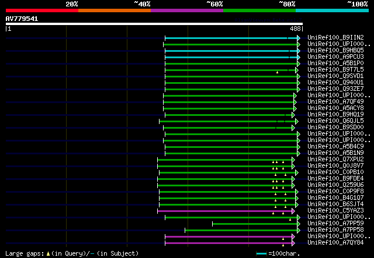Click the UniRef100_Q0J8V7 label
The height and width of the screenshot is (258, 374).
pos(335,166)
